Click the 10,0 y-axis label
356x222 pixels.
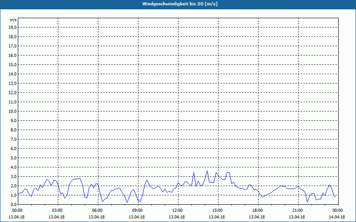pyautogui.click(x=12, y=111)
